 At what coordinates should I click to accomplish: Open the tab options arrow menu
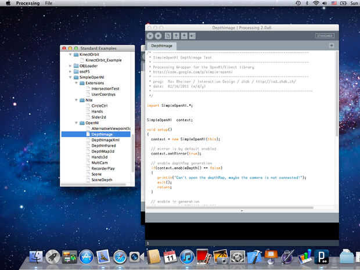(x=331, y=45)
